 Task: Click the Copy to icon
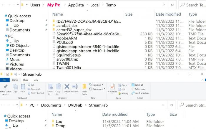point(58,87)
